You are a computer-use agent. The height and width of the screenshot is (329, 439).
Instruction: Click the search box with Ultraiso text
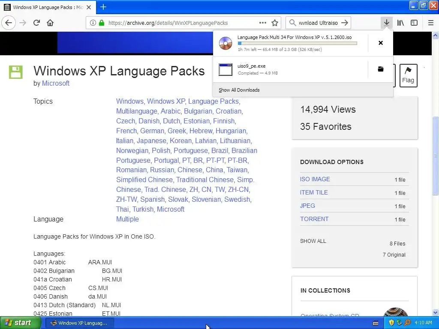point(318,23)
